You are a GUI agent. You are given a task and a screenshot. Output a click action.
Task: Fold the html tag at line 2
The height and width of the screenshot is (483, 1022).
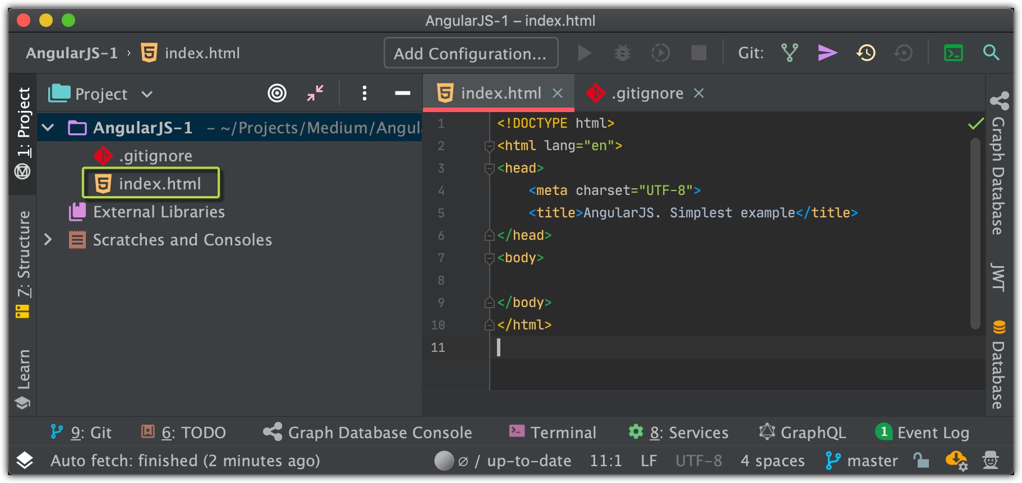point(489,146)
